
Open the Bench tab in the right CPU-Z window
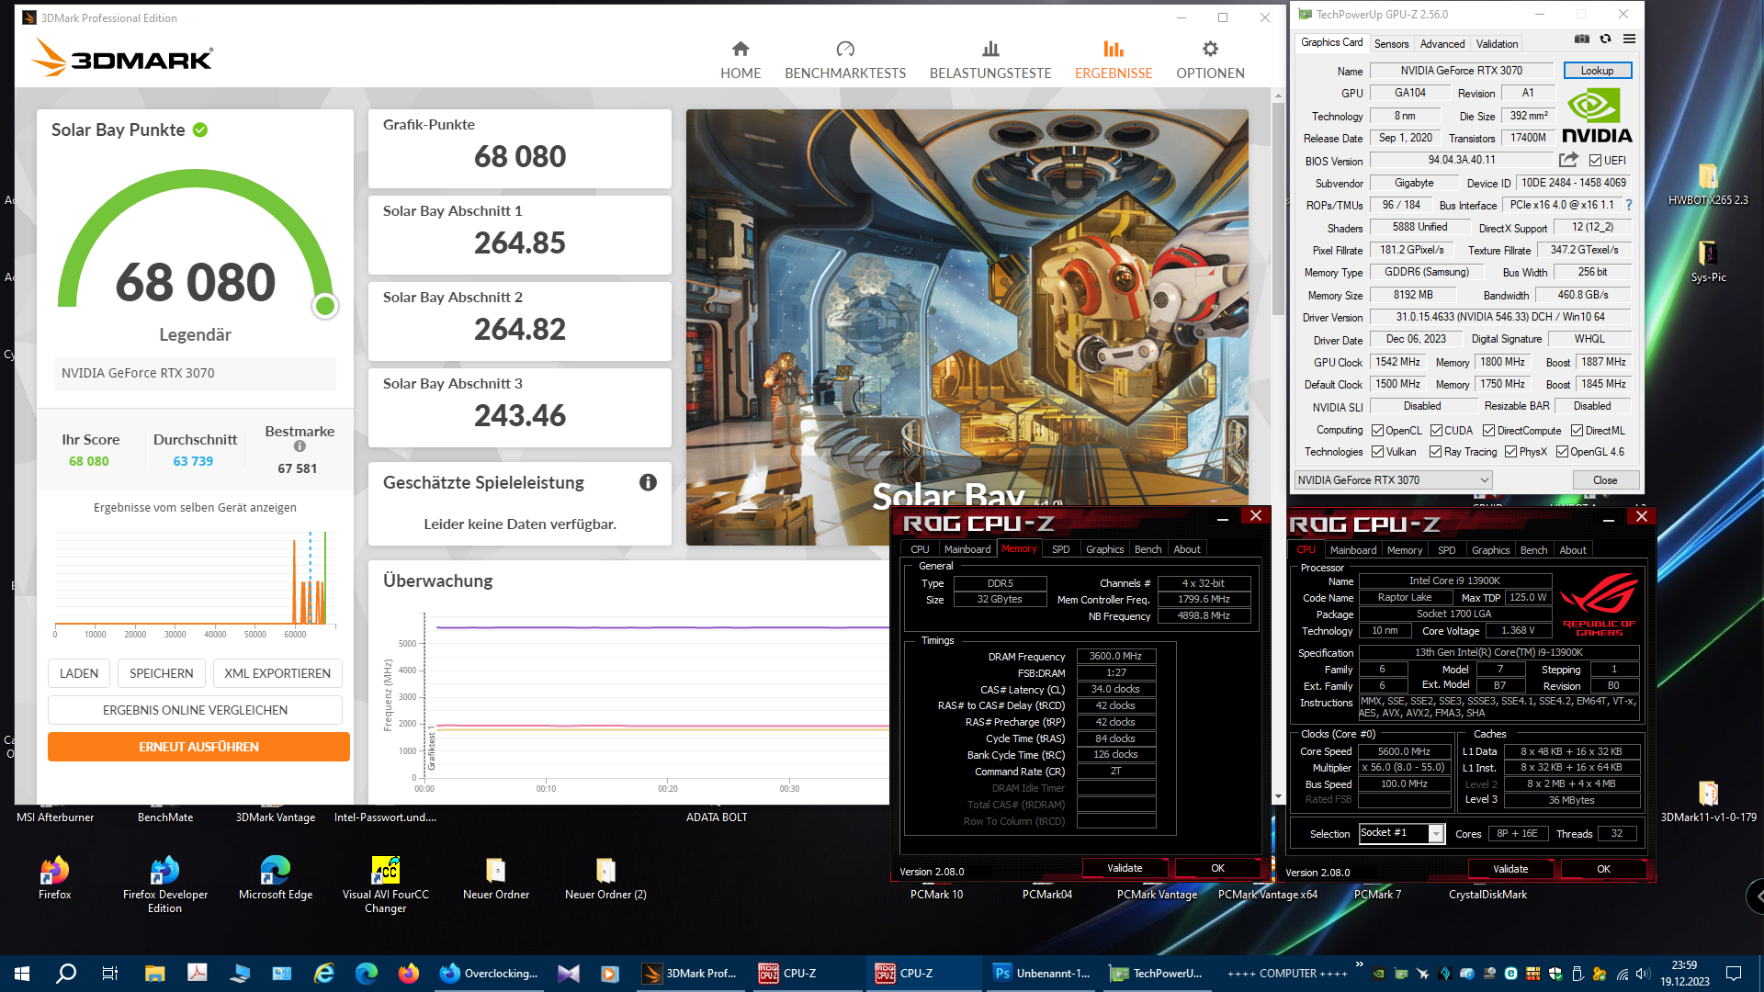coord(1533,550)
